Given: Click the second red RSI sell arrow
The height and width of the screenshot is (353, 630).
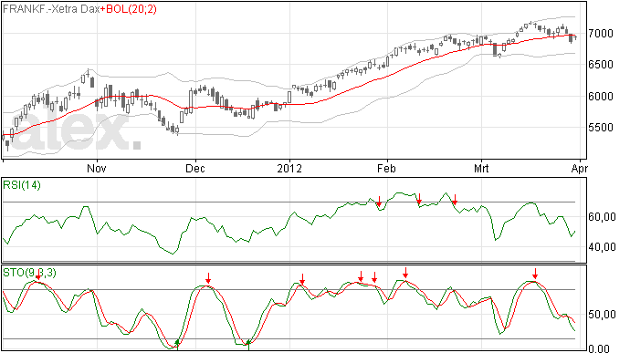Looking at the screenshot, I should tap(419, 198).
